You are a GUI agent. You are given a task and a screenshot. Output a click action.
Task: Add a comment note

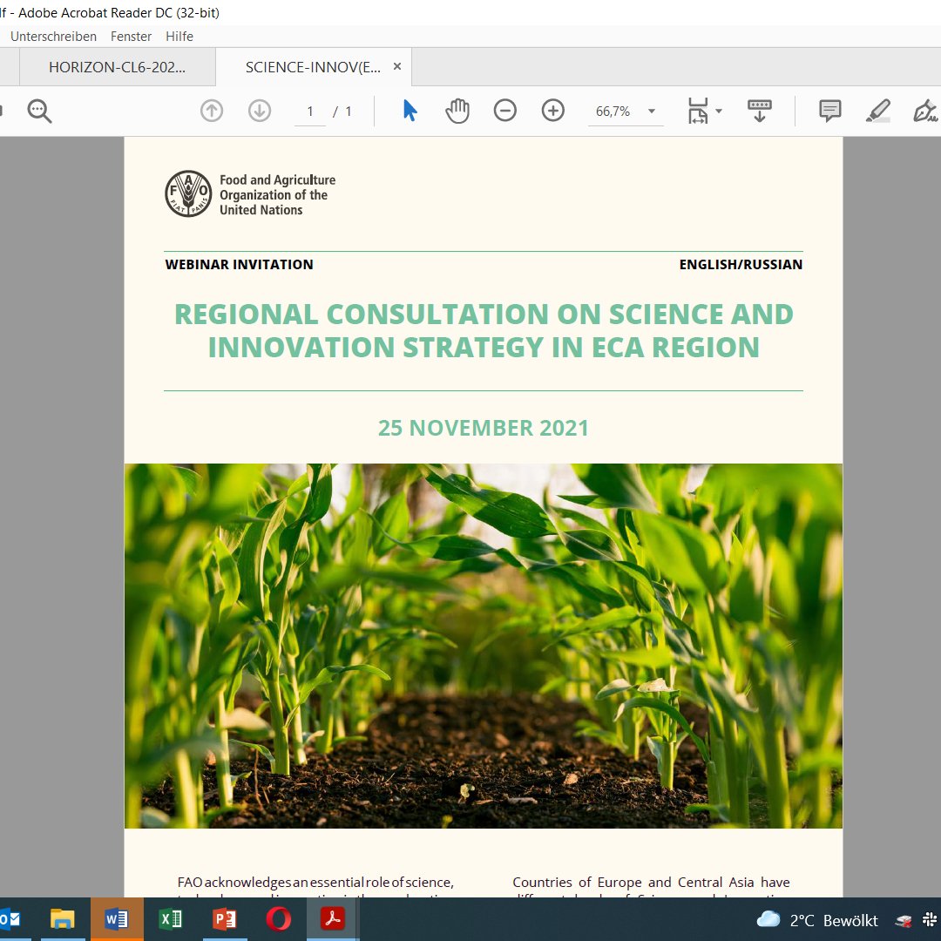[830, 111]
